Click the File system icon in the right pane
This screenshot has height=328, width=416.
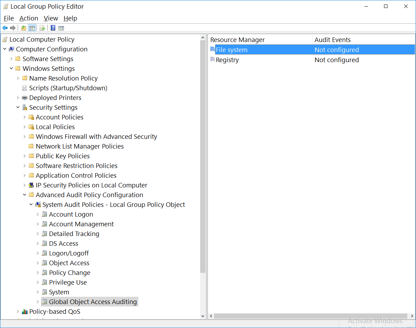pos(212,50)
